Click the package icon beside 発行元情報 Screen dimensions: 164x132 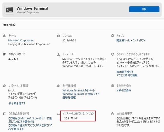(x=59, y=86)
